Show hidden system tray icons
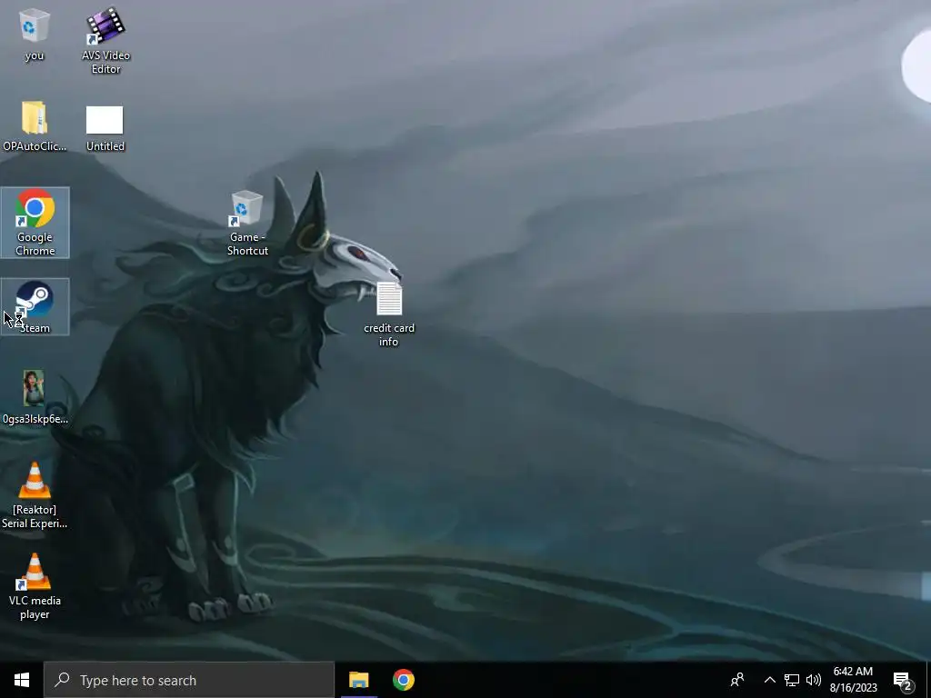931x698 pixels. pos(769,680)
